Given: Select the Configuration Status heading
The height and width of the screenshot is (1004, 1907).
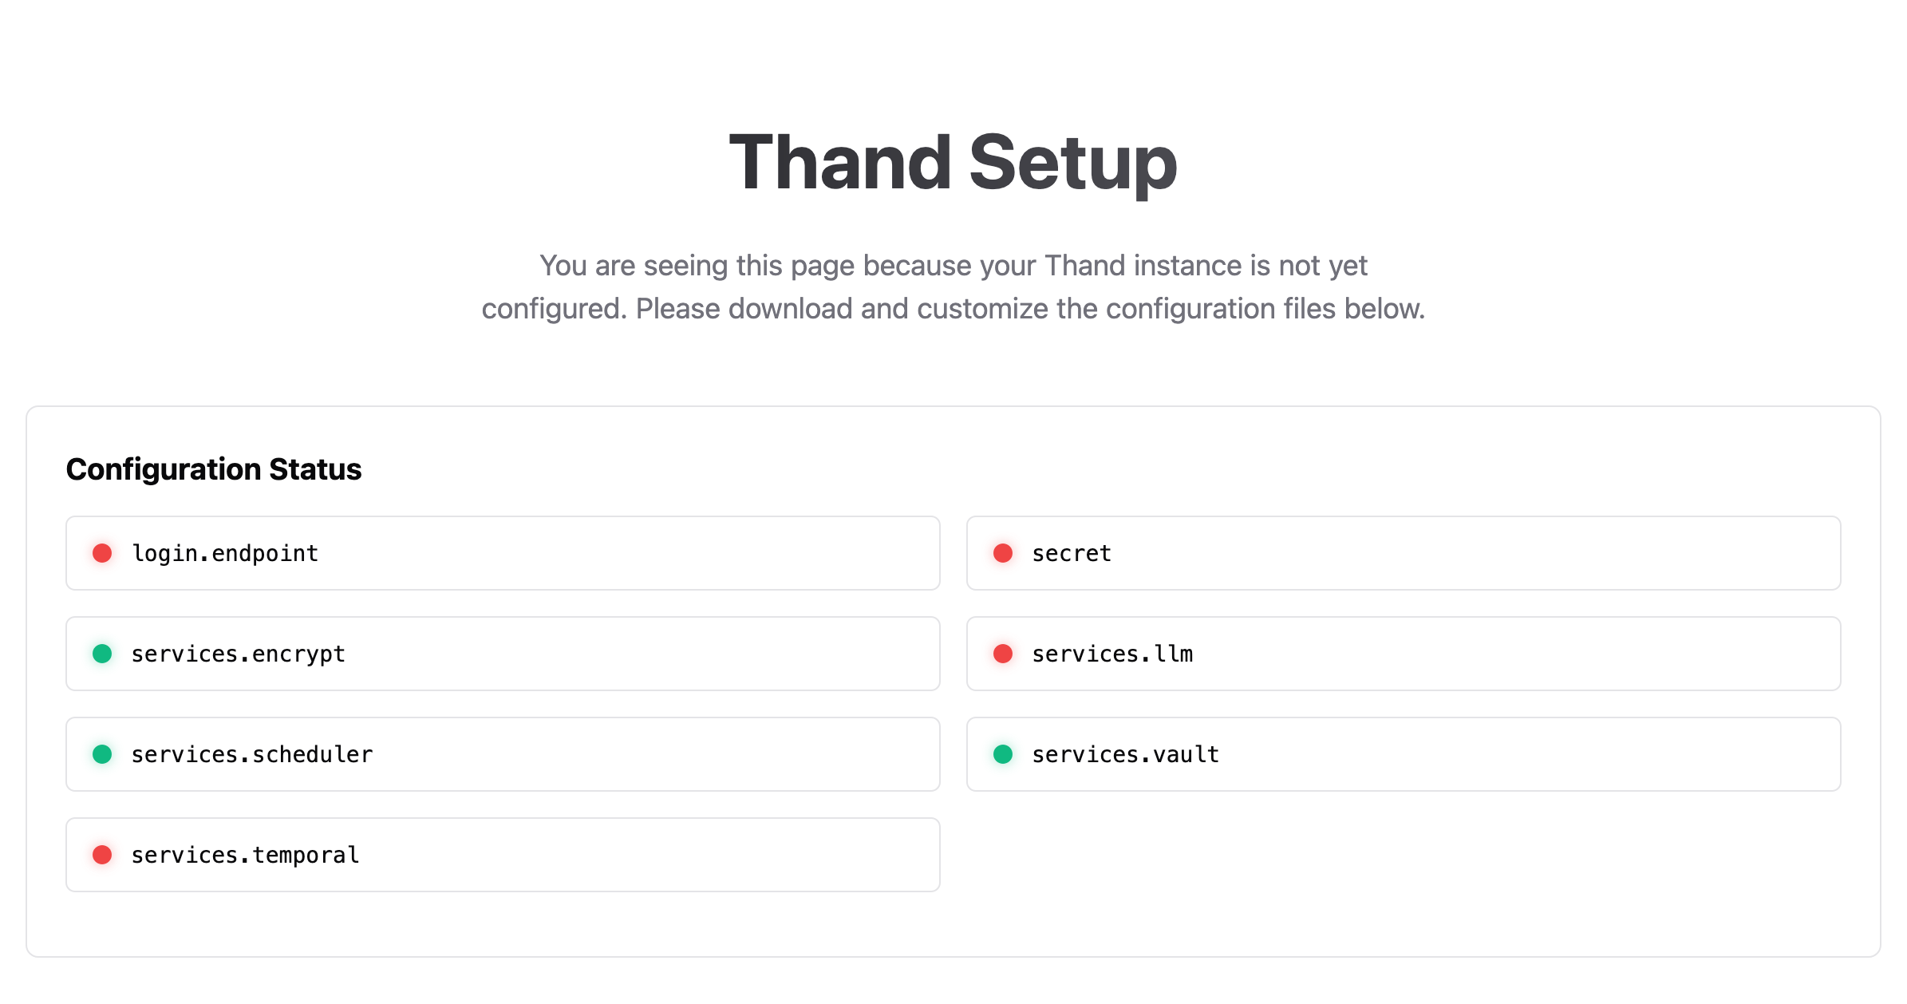Looking at the screenshot, I should 214,469.
